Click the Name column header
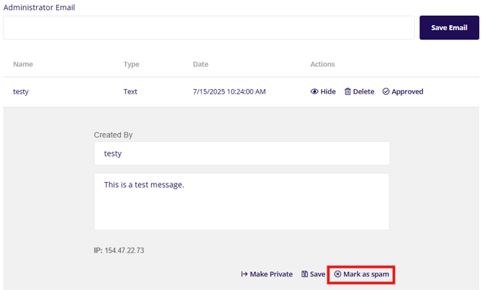482x290 pixels. click(23, 64)
